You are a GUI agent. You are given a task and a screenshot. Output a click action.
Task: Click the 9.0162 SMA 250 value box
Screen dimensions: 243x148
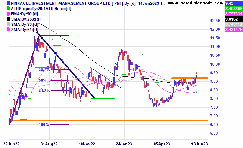[234, 19]
